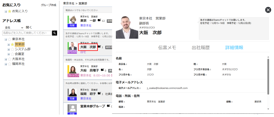Switch to the 伝言メモ tab
The height and width of the screenshot is (117, 274).
[167, 48]
